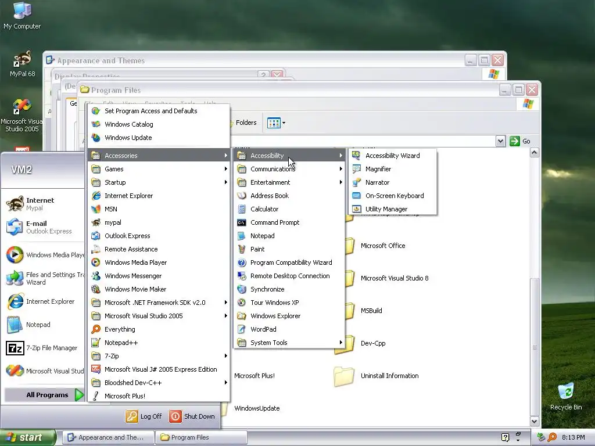Screen dimensions: 595x446
Task: Expand Microsoft Visual Studio 2005 submenu
Action: tap(159, 316)
